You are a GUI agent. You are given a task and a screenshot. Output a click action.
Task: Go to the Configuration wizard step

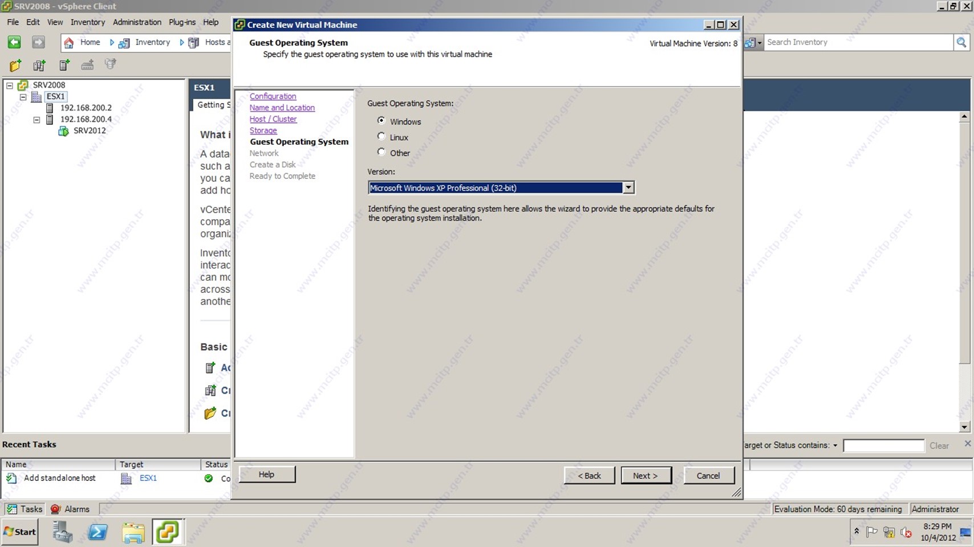tap(273, 96)
